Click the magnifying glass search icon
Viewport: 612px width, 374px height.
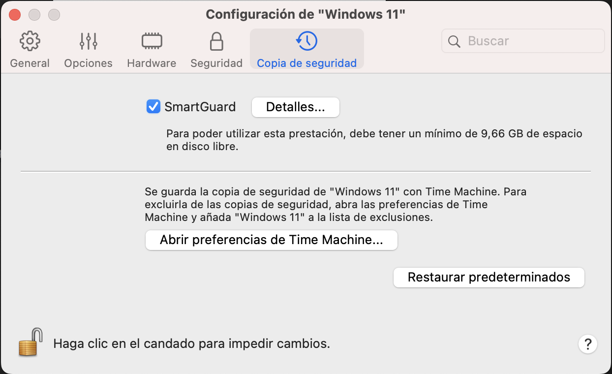click(455, 41)
